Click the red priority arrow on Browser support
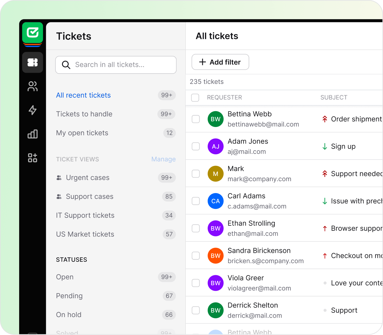The width and height of the screenshot is (383, 335). pos(325,228)
